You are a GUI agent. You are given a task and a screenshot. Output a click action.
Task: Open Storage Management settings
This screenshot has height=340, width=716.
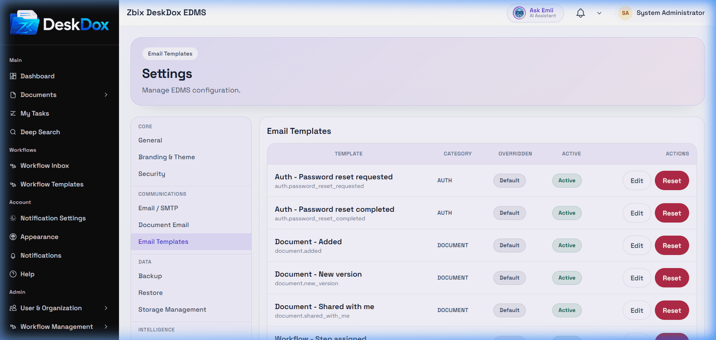coord(191,309)
